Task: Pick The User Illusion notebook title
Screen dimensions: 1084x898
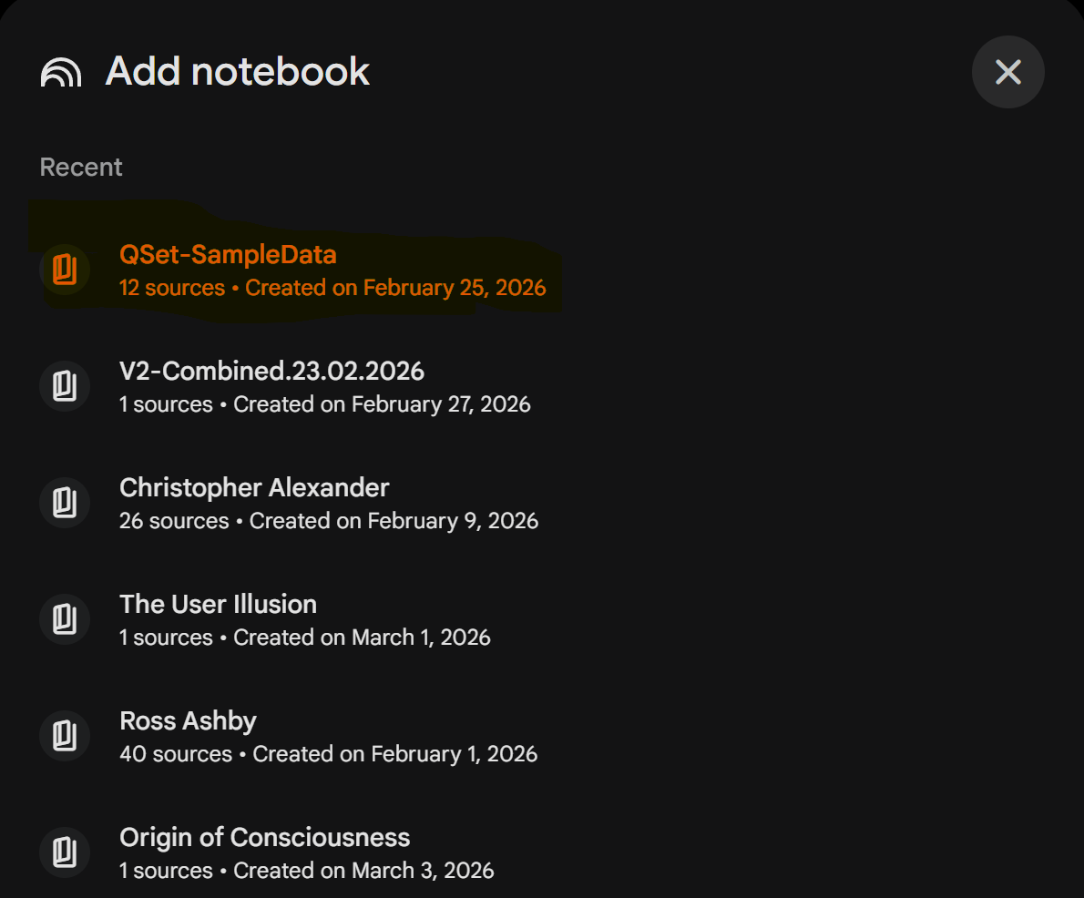Action: click(218, 604)
